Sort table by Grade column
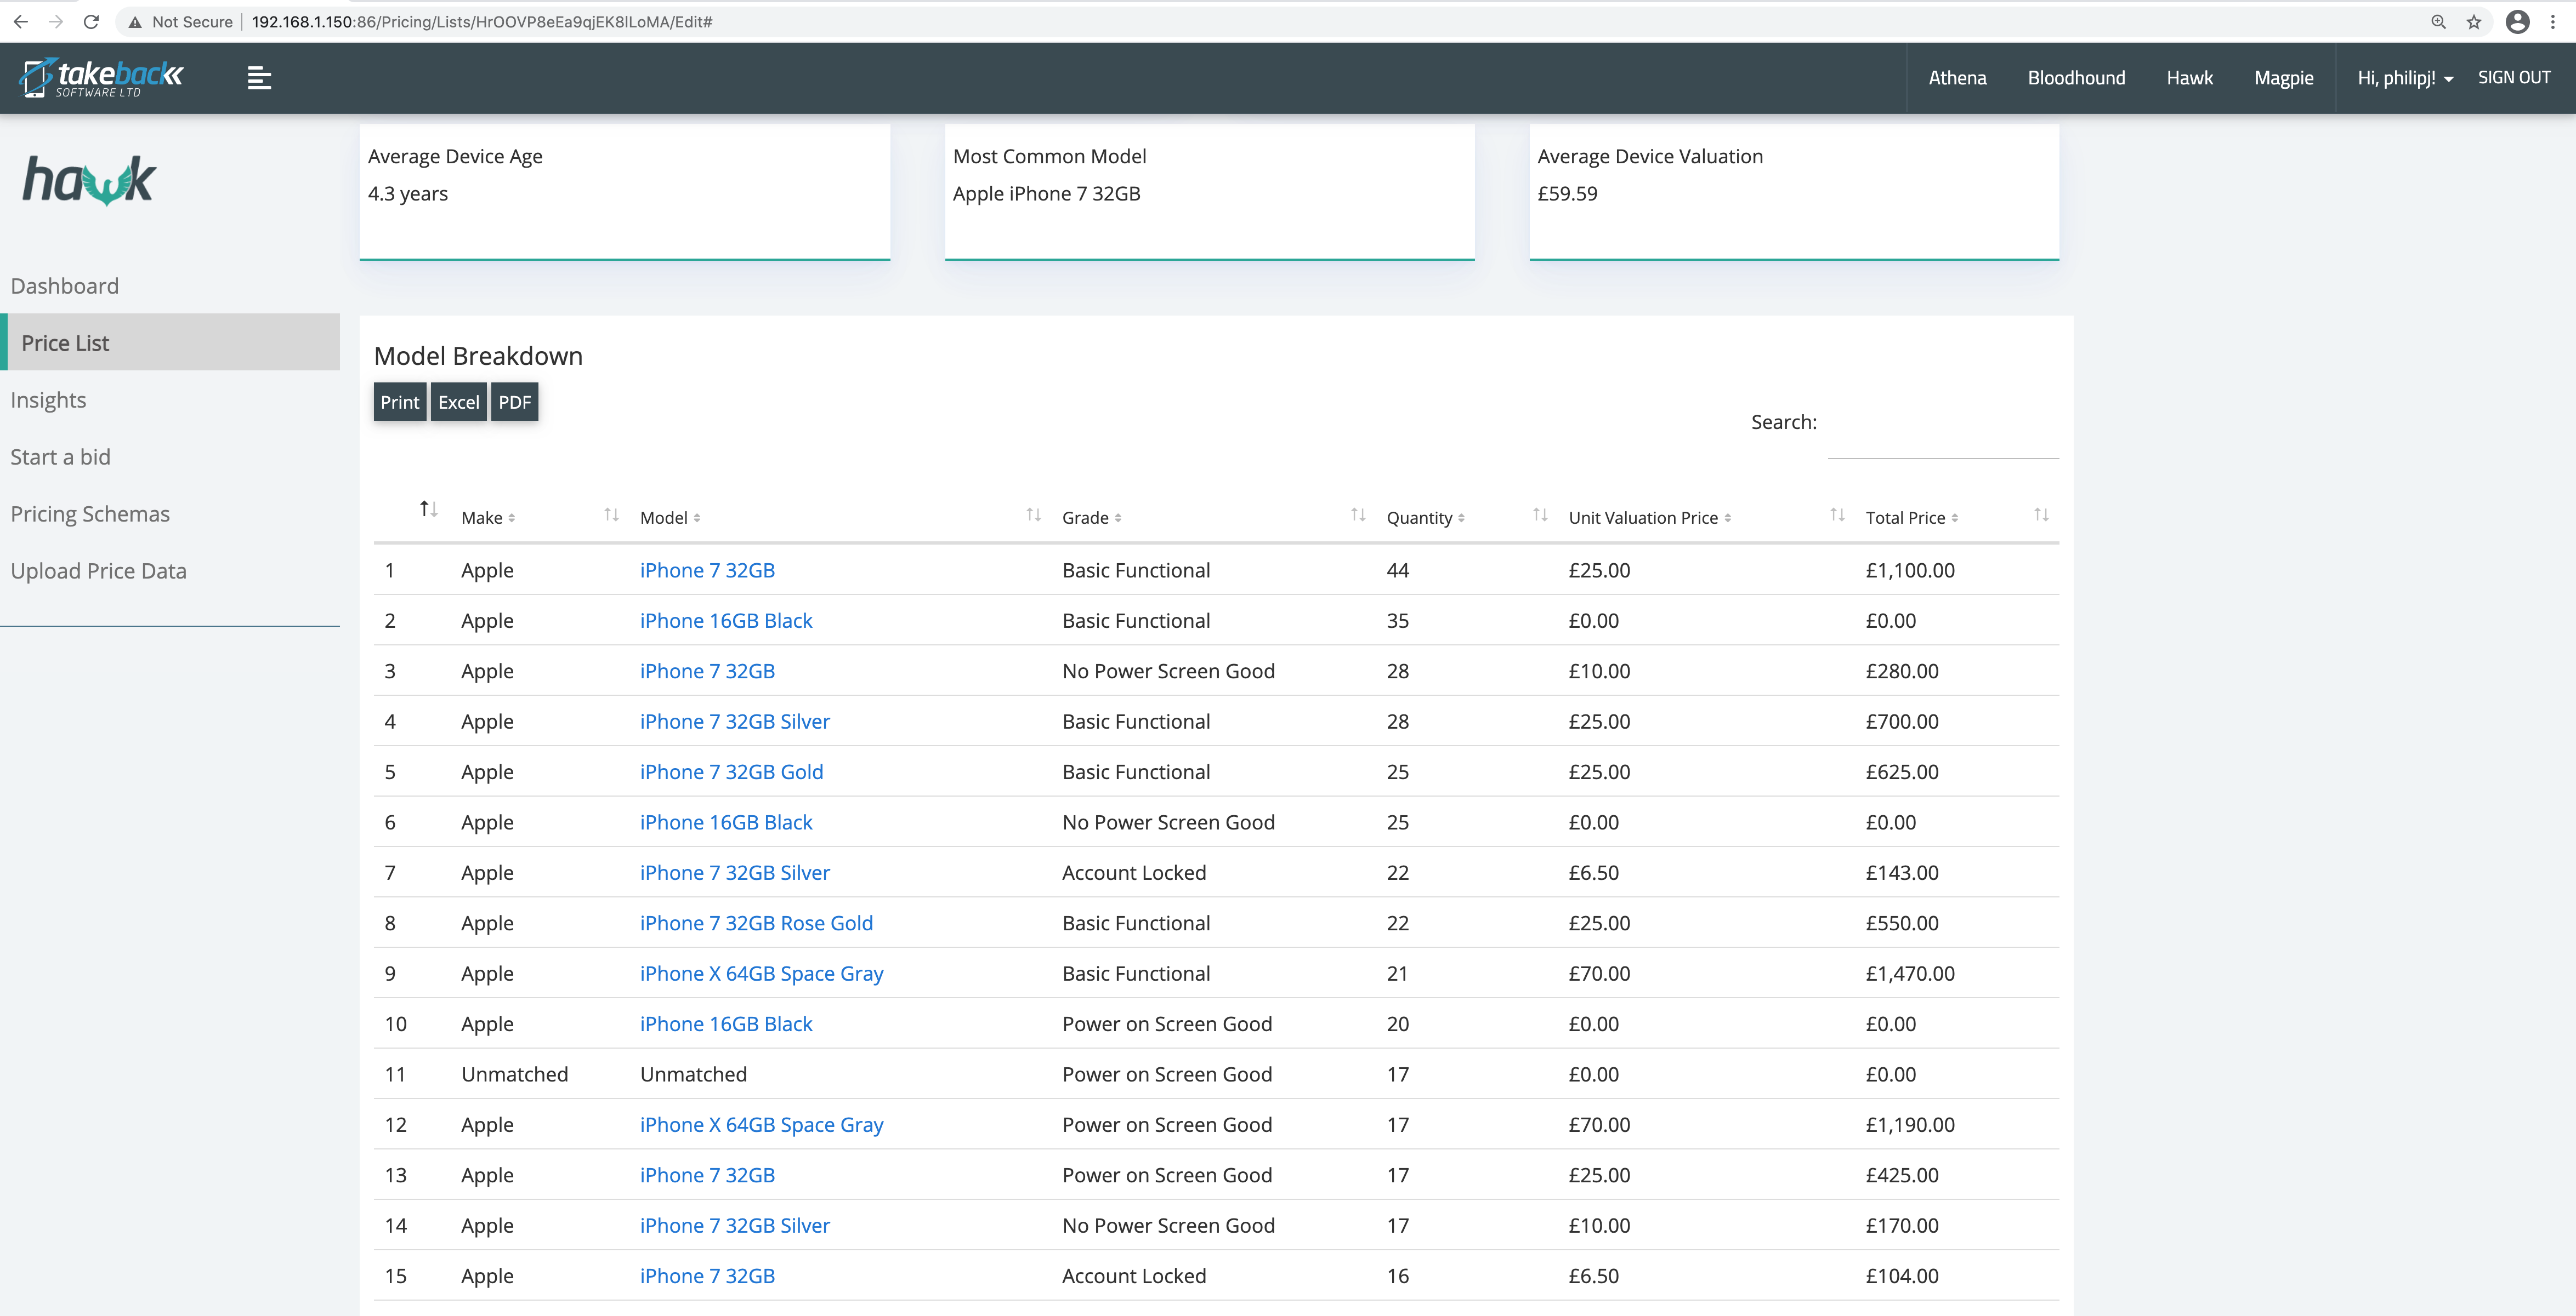This screenshot has width=2576, height=1316. click(x=1092, y=518)
